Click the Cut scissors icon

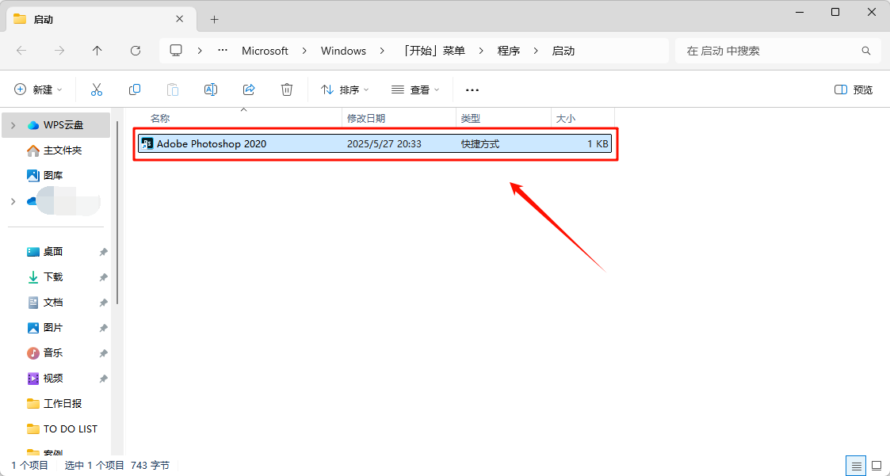(x=97, y=89)
